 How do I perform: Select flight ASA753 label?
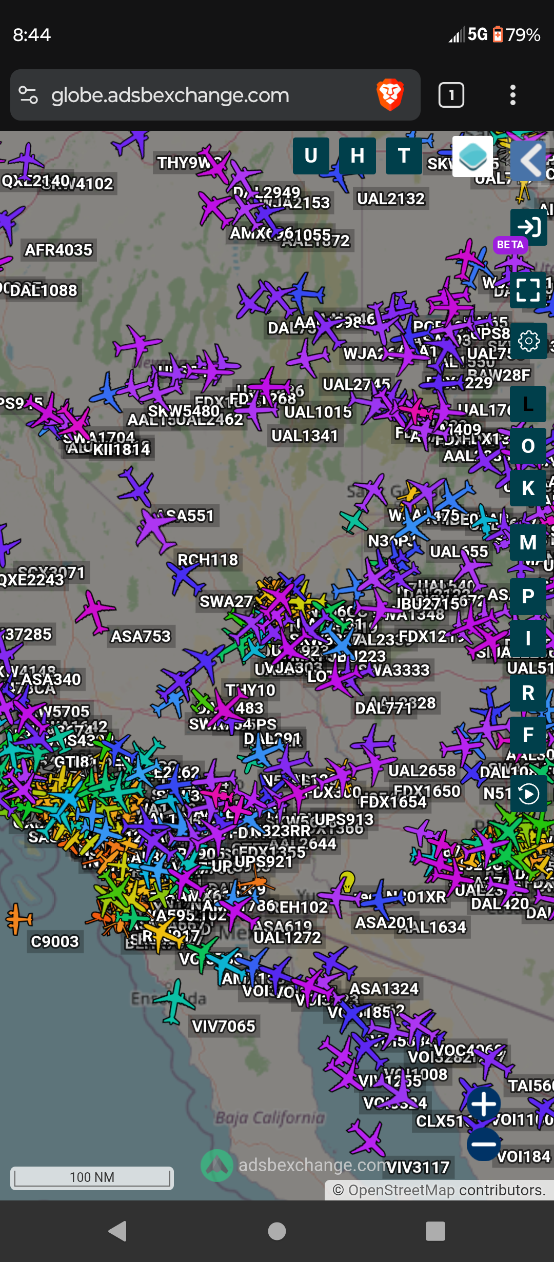click(x=141, y=637)
